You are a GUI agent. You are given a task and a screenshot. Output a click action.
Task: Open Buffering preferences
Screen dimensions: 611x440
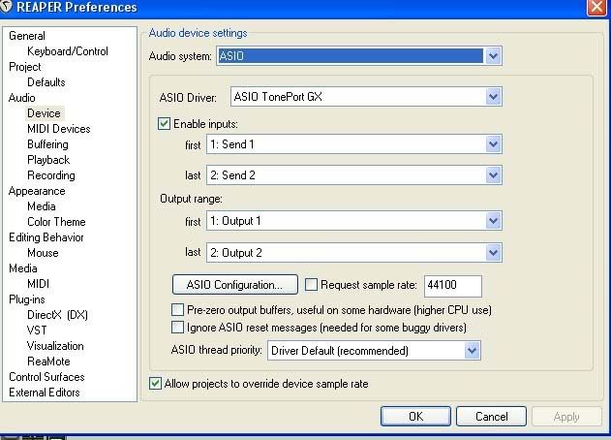(x=47, y=144)
